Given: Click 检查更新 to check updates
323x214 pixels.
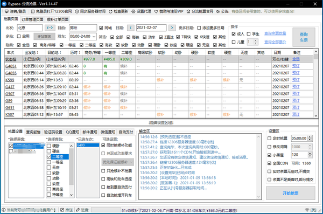Looking at the screenshot, I should [x=118, y=11].
